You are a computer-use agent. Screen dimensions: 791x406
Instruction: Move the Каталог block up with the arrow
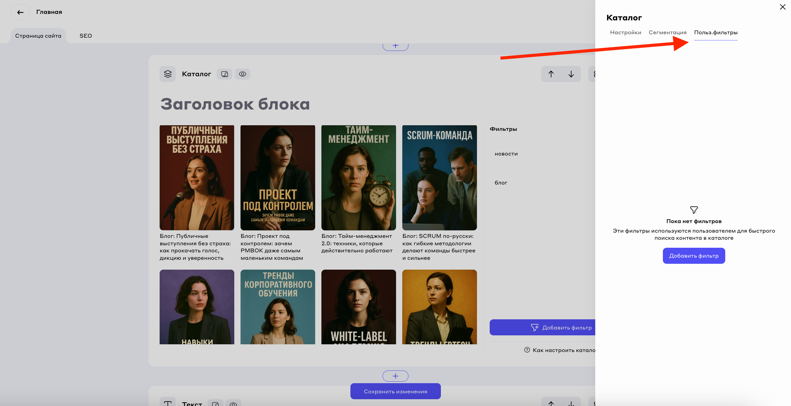pyautogui.click(x=551, y=74)
